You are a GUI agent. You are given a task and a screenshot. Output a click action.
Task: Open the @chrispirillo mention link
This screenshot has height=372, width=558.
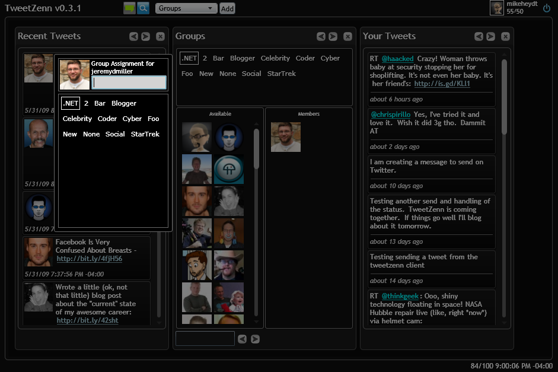point(391,115)
